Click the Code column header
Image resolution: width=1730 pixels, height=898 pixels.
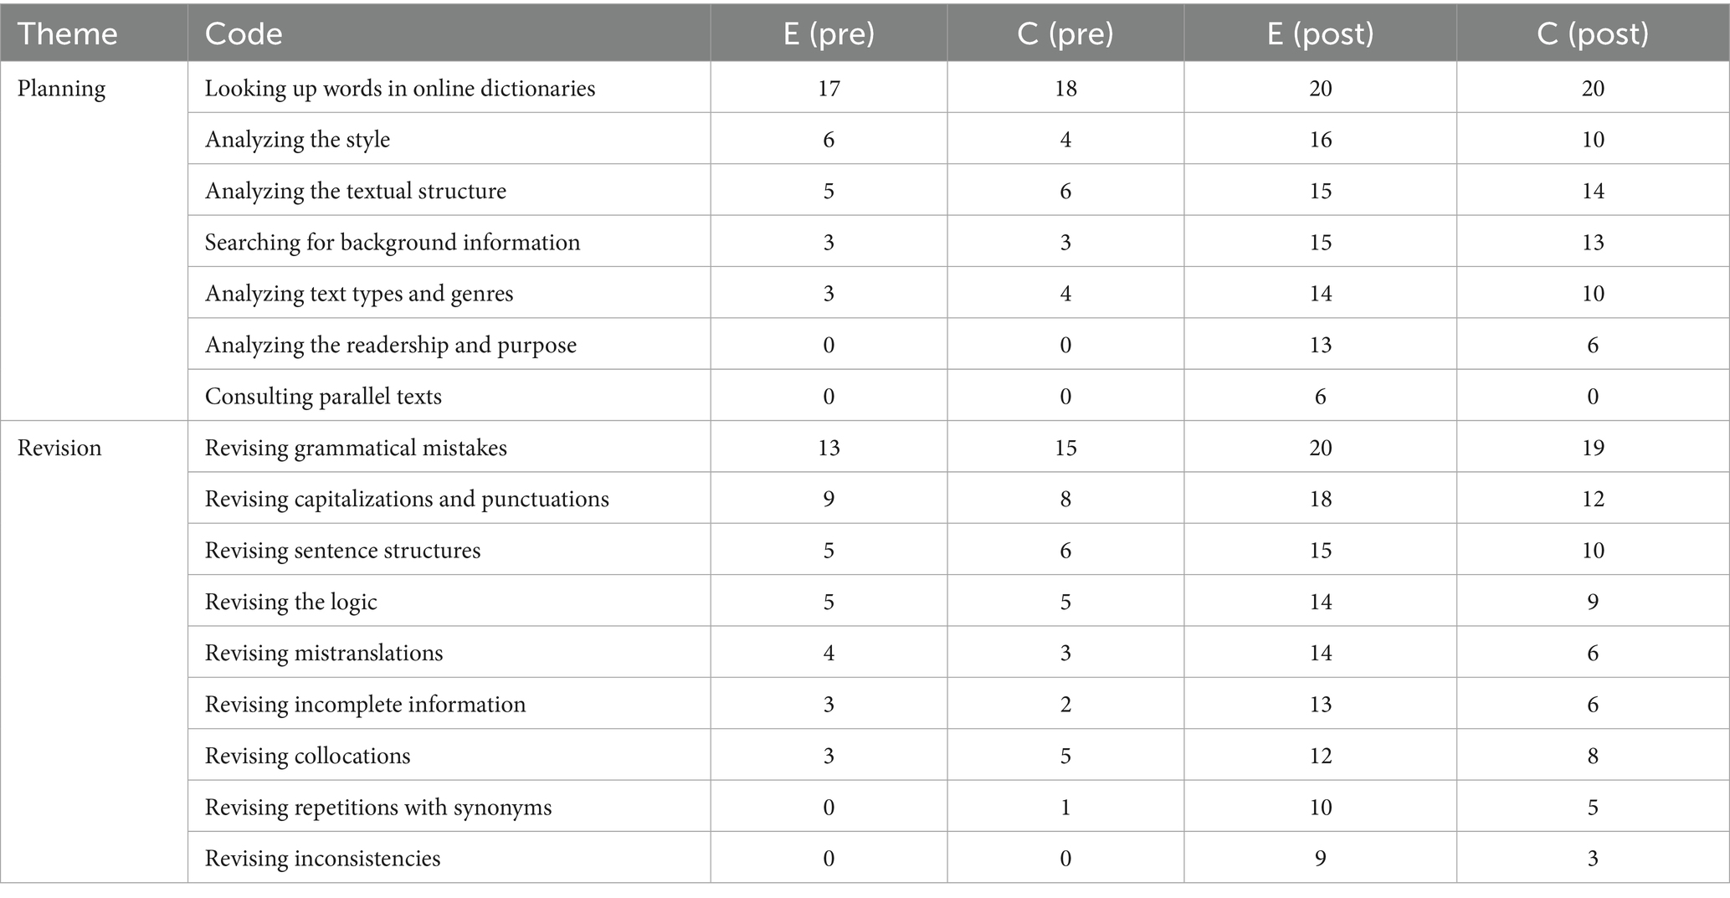click(244, 33)
